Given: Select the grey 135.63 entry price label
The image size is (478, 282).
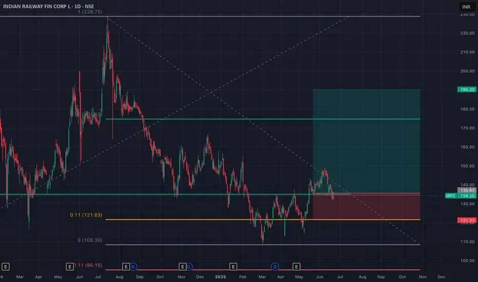Looking at the screenshot, I should [467, 190].
